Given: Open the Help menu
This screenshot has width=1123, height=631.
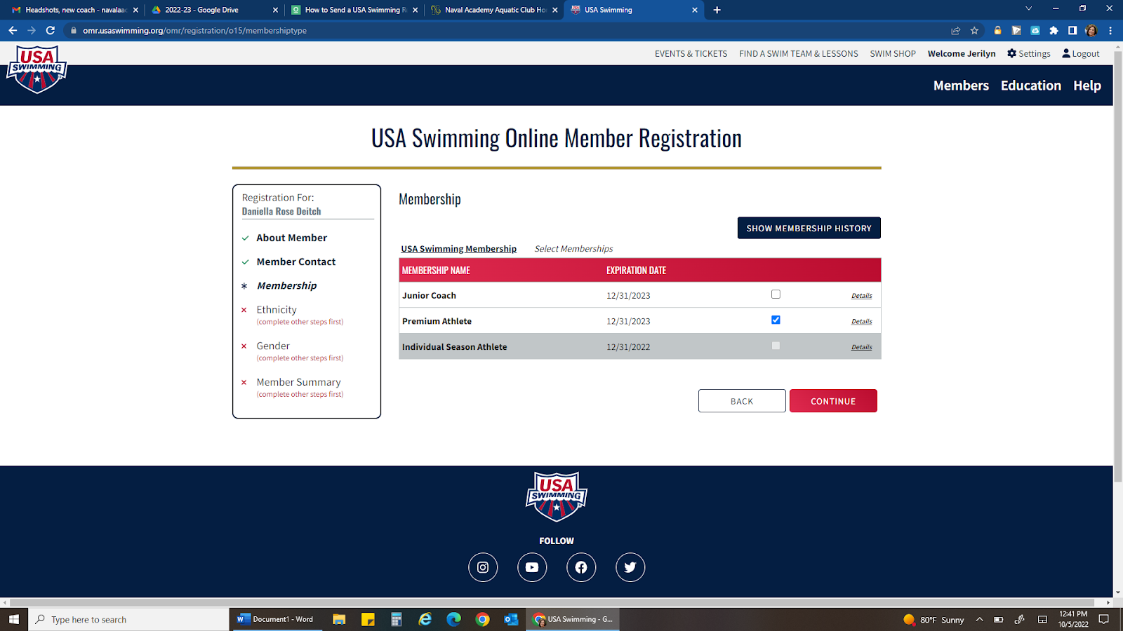Looking at the screenshot, I should pos(1087,86).
